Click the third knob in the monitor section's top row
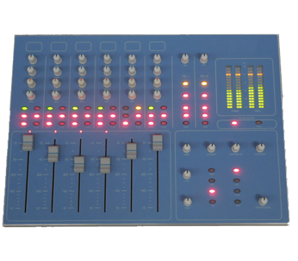 [236, 148]
